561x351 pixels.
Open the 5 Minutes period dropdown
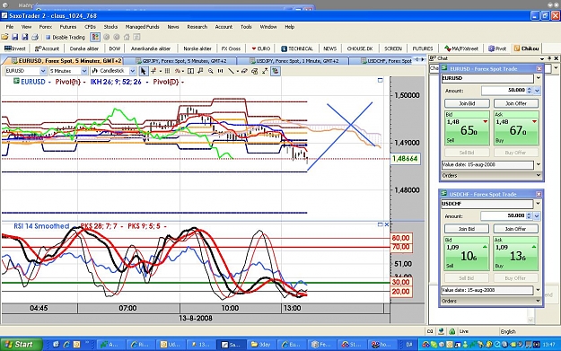(x=84, y=71)
